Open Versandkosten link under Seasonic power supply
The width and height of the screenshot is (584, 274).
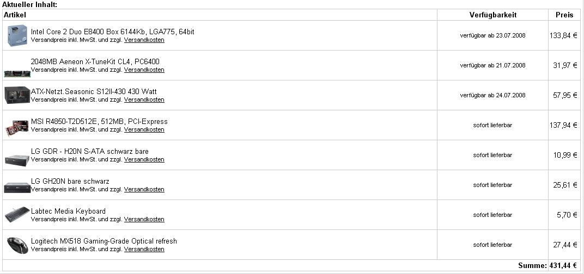144,99
